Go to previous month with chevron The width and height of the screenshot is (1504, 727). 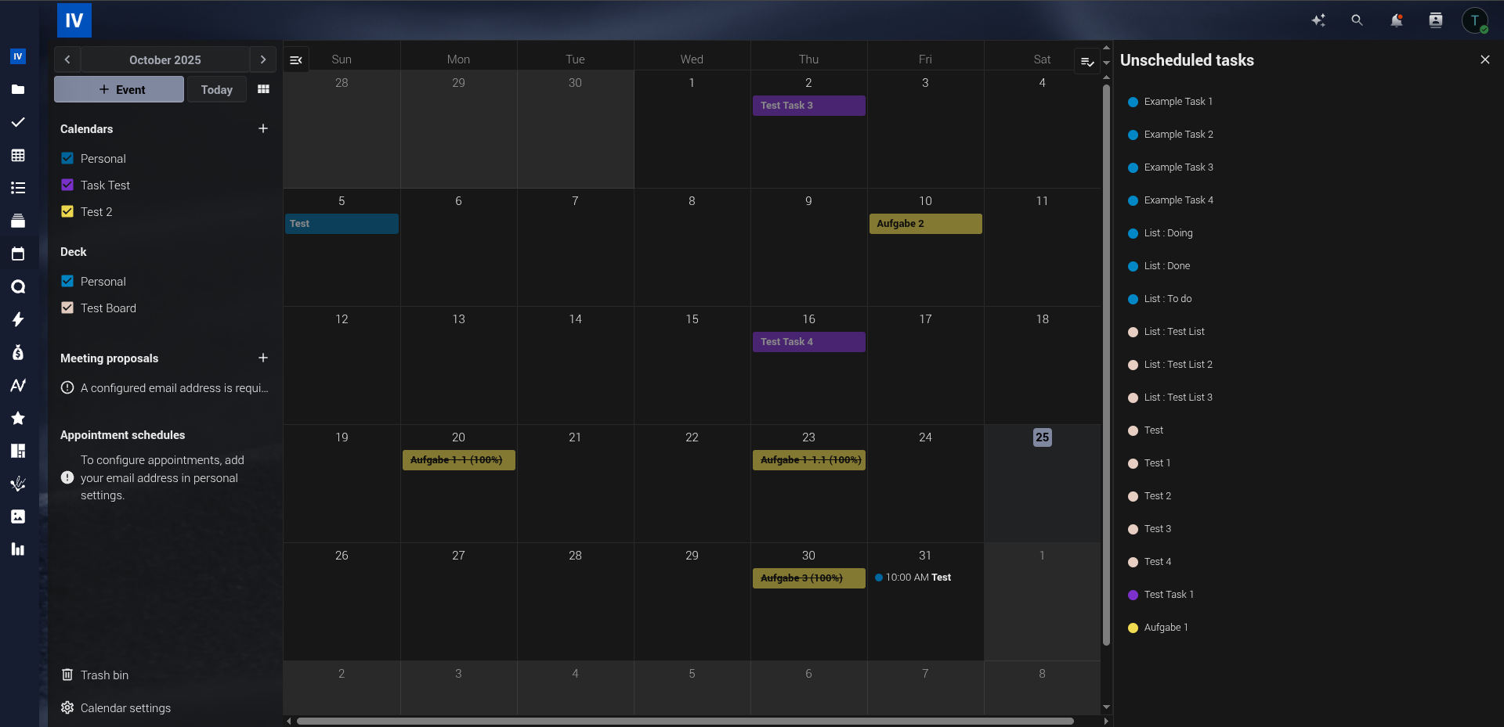67,59
